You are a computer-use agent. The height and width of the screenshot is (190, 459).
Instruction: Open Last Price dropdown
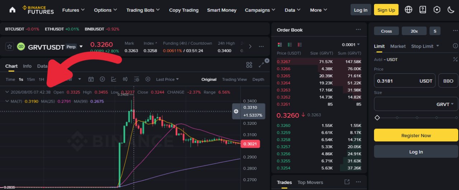pos(167,79)
